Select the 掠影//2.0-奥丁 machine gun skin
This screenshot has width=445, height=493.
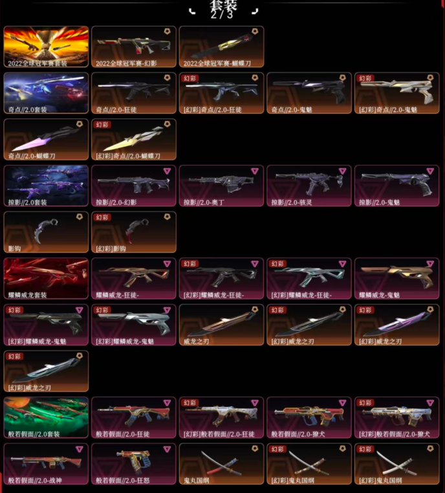[x=221, y=186]
